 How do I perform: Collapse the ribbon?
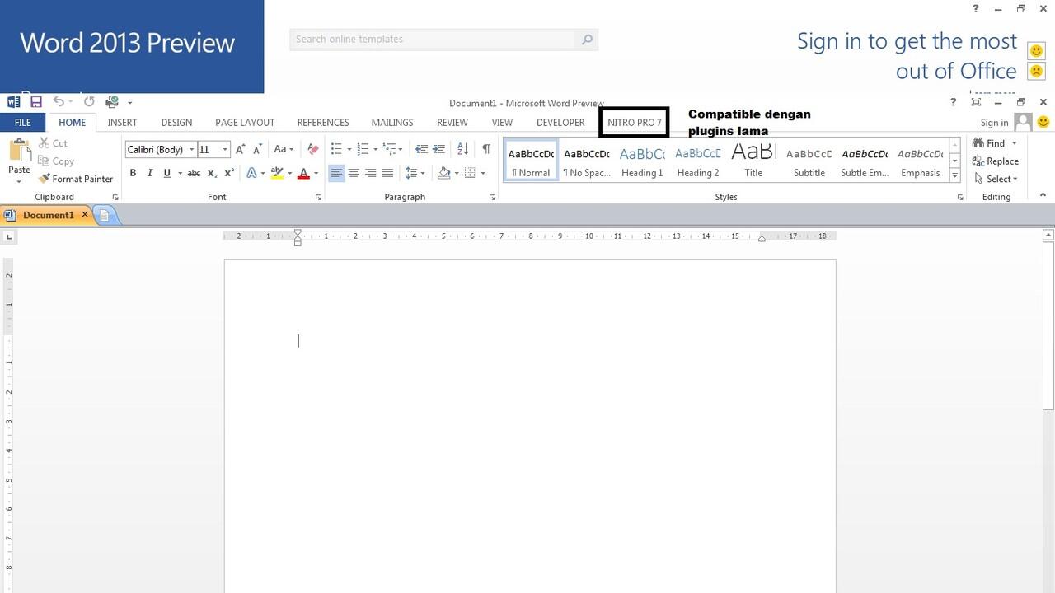coord(1043,195)
